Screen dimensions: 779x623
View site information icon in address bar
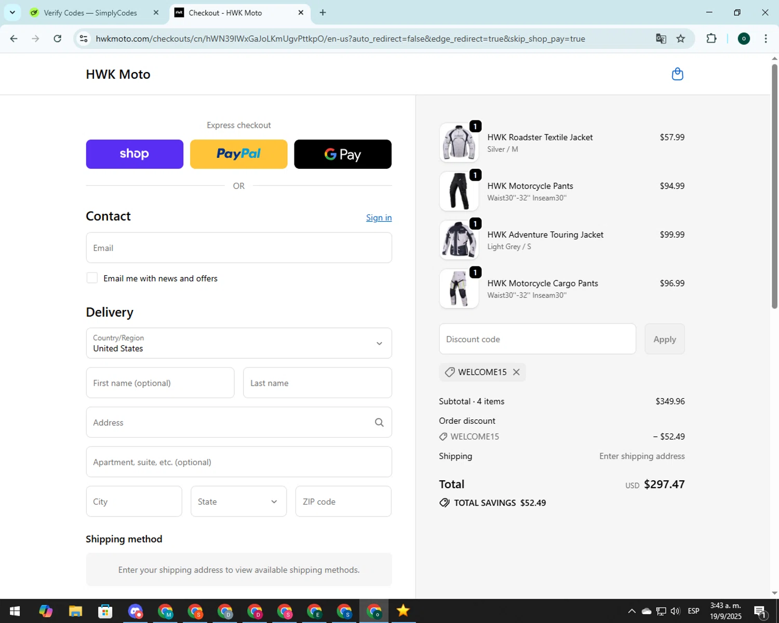pyautogui.click(x=84, y=39)
